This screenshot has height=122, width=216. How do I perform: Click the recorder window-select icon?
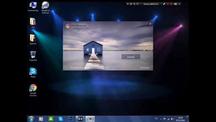(131, 4)
